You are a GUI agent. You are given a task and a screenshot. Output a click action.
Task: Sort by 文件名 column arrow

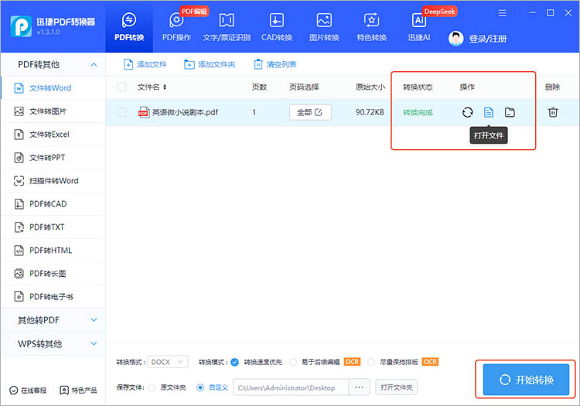(165, 87)
